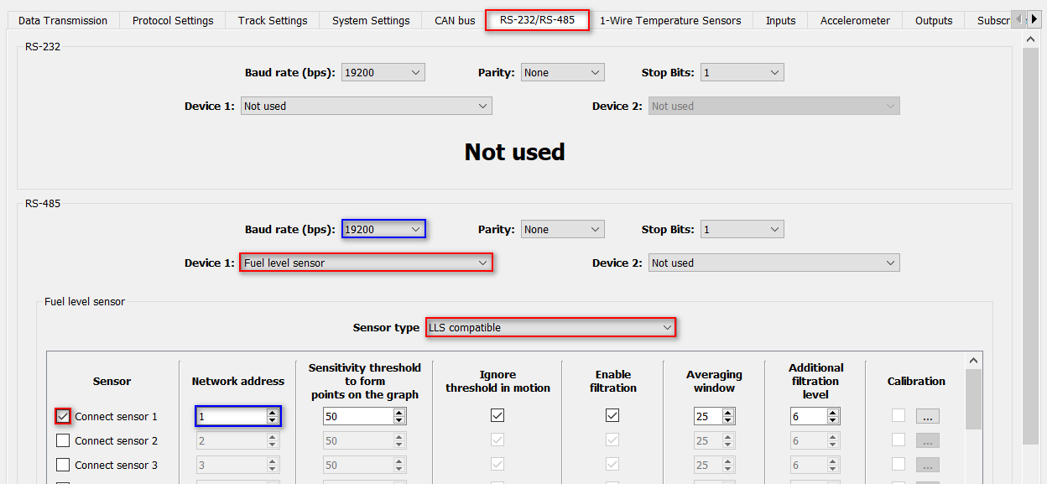The width and height of the screenshot is (1047, 484).
Task: Expand Sensor type LLS compatible dropdown
Action: [550, 327]
